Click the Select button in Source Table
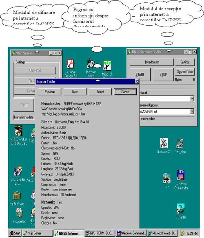Screen dimensions: 204x238 (x=100, y=92)
